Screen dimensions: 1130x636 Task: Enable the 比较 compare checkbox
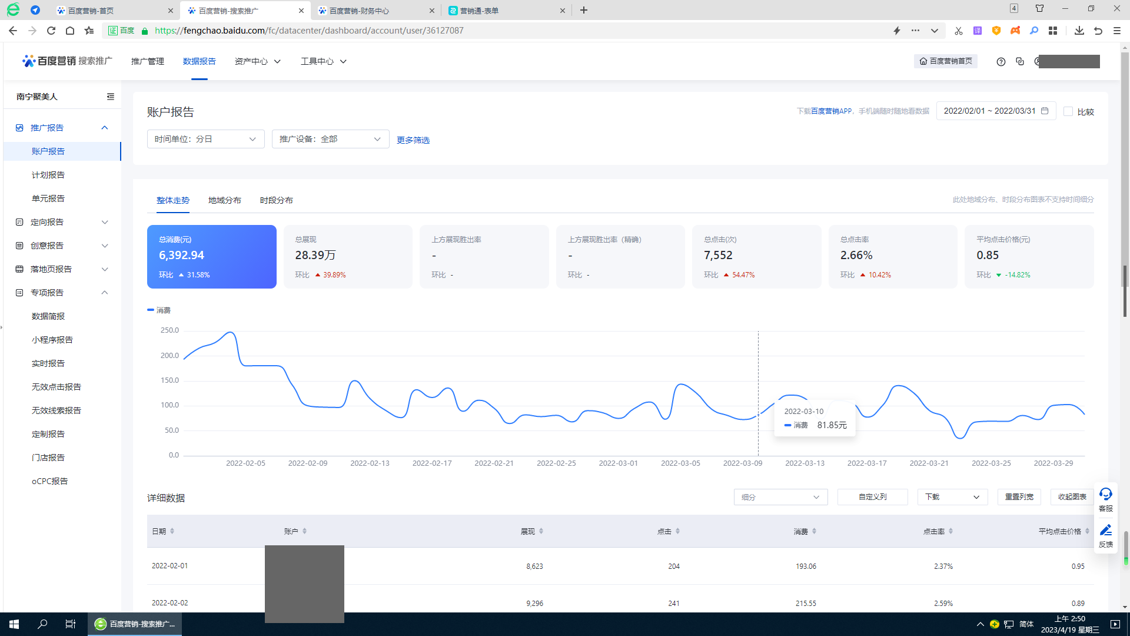pos(1068,111)
